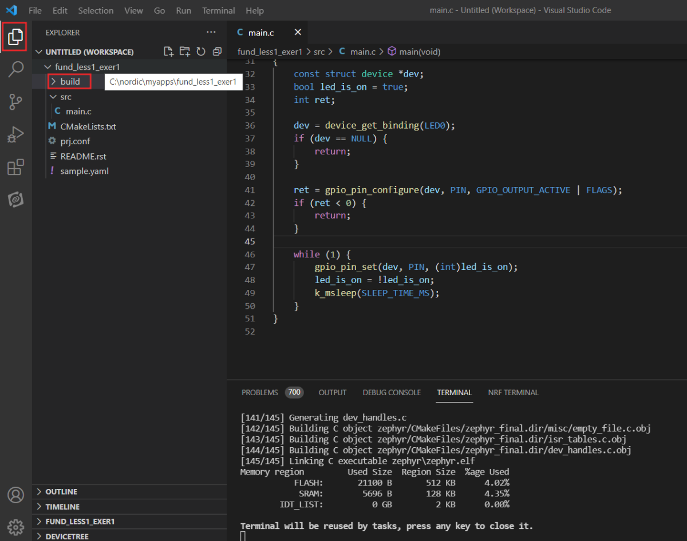Collapse all folders in Explorer

pos(217,51)
